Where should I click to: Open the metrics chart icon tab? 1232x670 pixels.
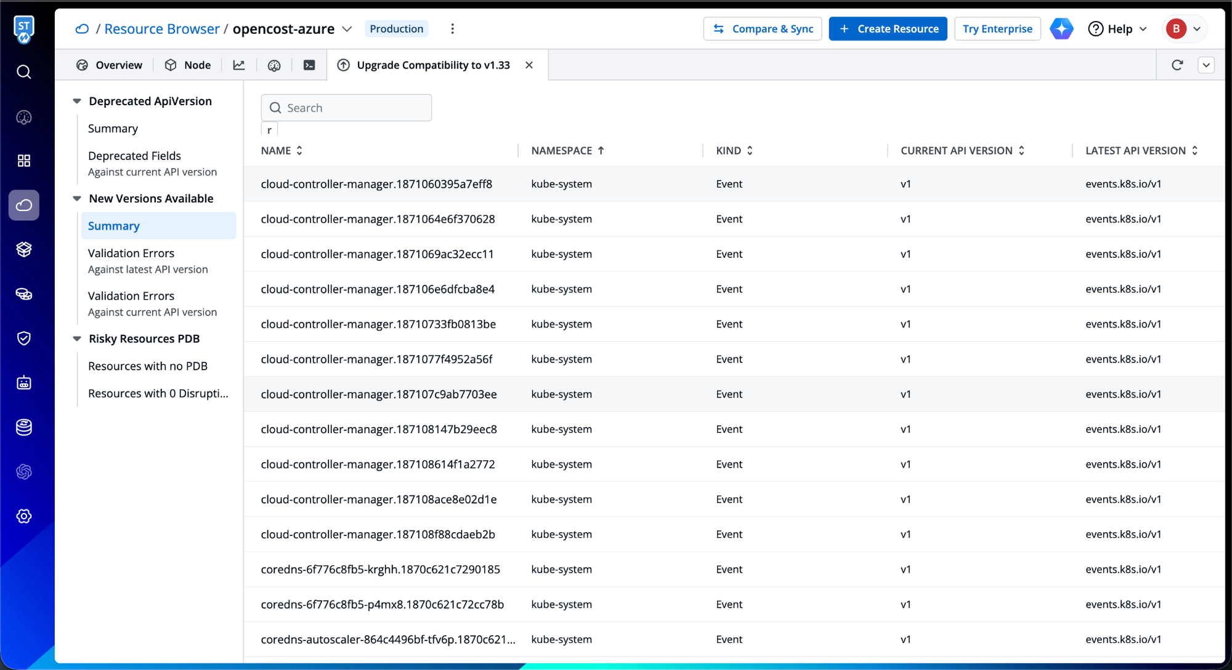click(239, 65)
